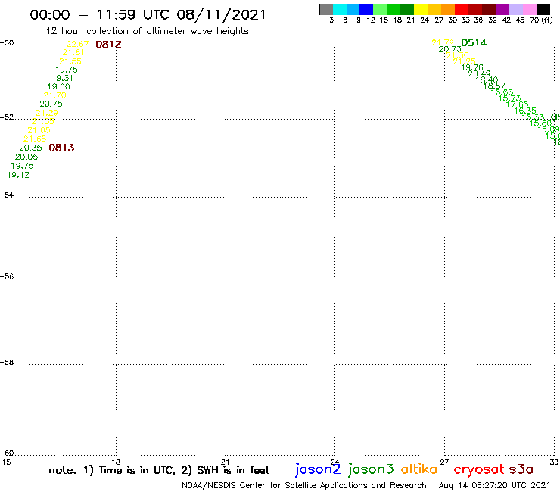This screenshot has width=560, height=492.
Task: Select the yellow 21.70 reading
Action: click(55, 95)
